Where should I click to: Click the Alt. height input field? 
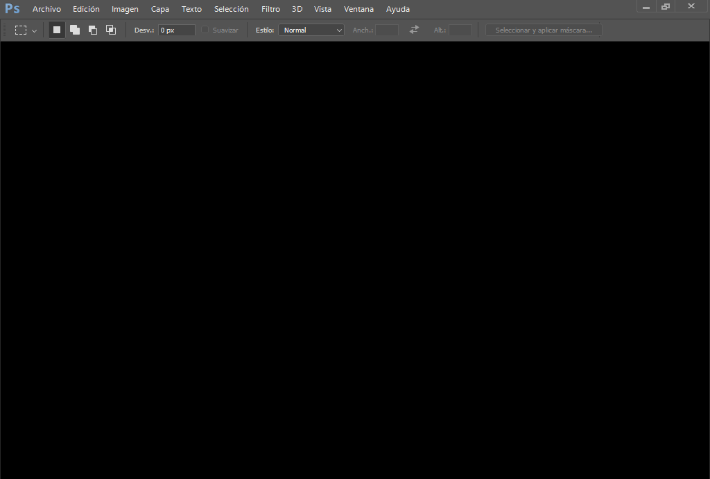point(460,30)
